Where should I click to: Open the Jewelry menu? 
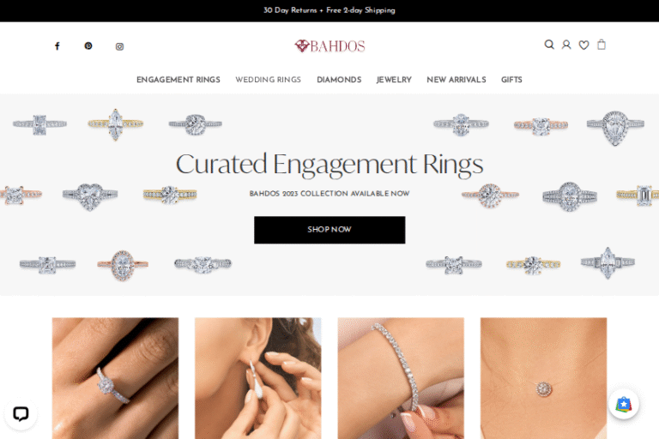pos(394,80)
